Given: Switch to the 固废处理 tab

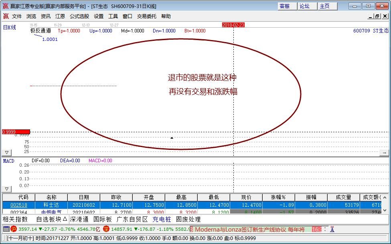Looking at the screenshot, I should [188, 219].
